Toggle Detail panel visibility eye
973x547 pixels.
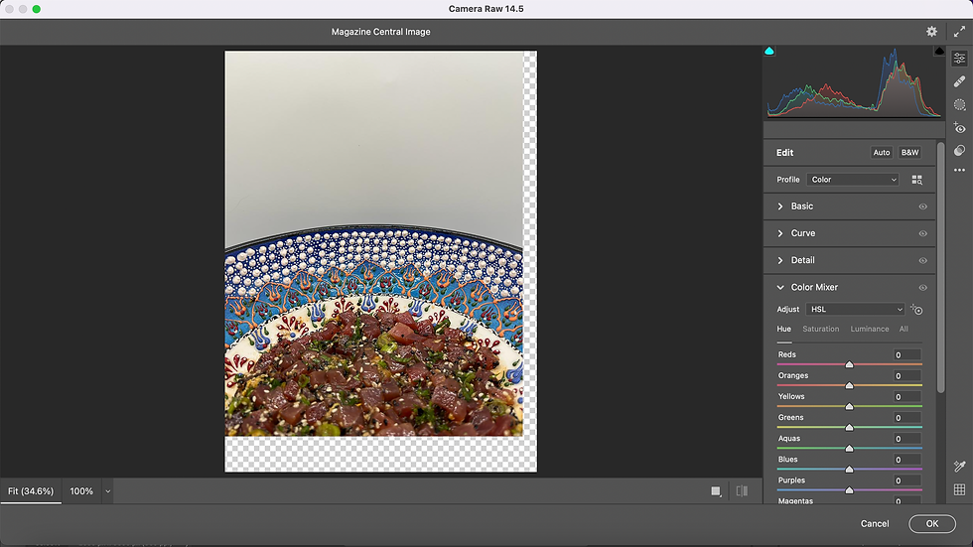(x=922, y=260)
